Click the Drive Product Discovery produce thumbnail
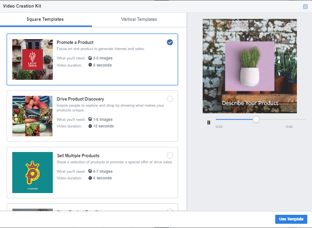The image size is (312, 228). click(33, 116)
